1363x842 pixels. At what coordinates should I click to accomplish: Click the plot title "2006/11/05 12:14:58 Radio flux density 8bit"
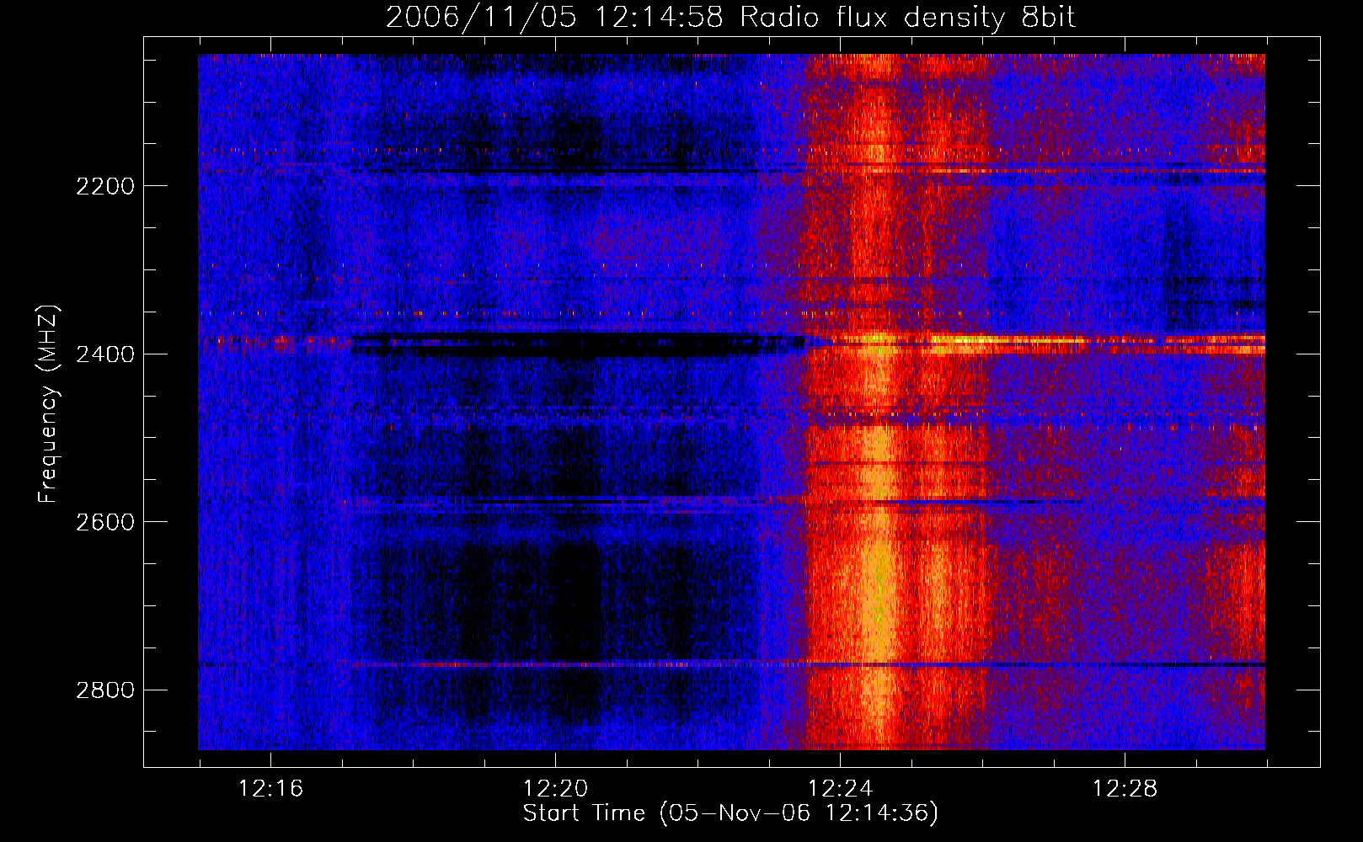coord(730,17)
